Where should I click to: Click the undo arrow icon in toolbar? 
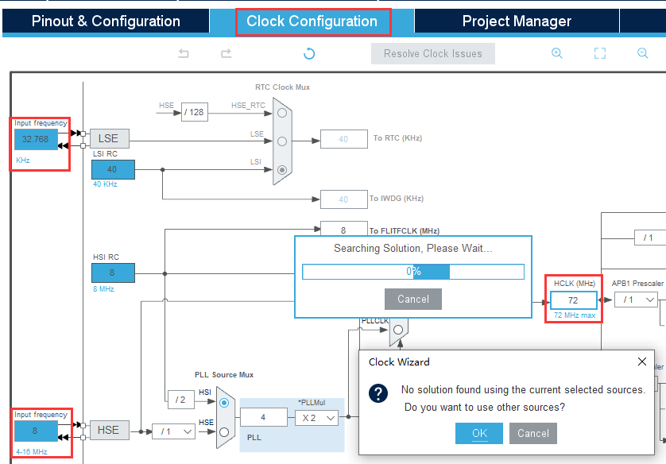(184, 53)
